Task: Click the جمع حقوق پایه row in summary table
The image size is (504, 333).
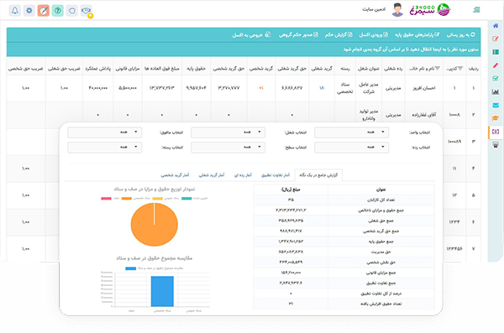Action: pos(344,242)
